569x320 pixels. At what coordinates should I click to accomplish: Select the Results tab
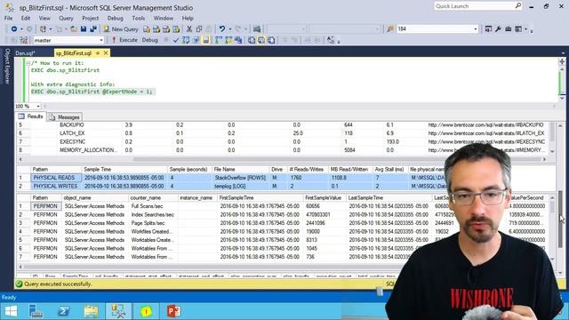pyautogui.click(x=31, y=116)
